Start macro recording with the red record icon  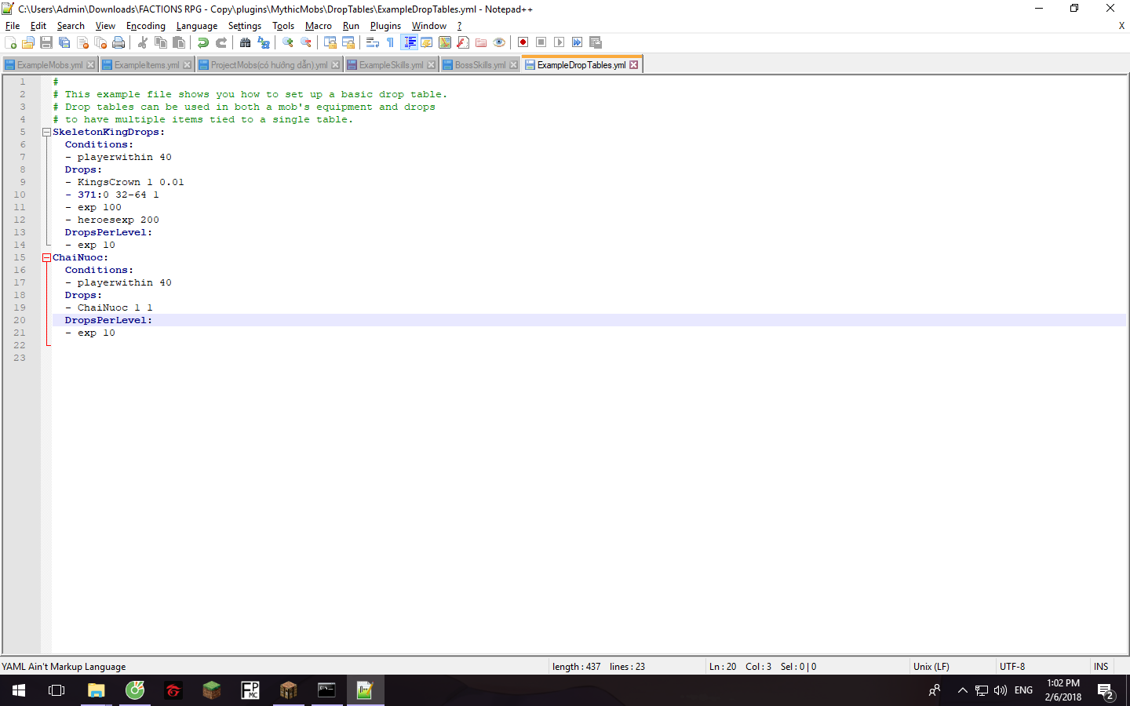click(x=523, y=42)
